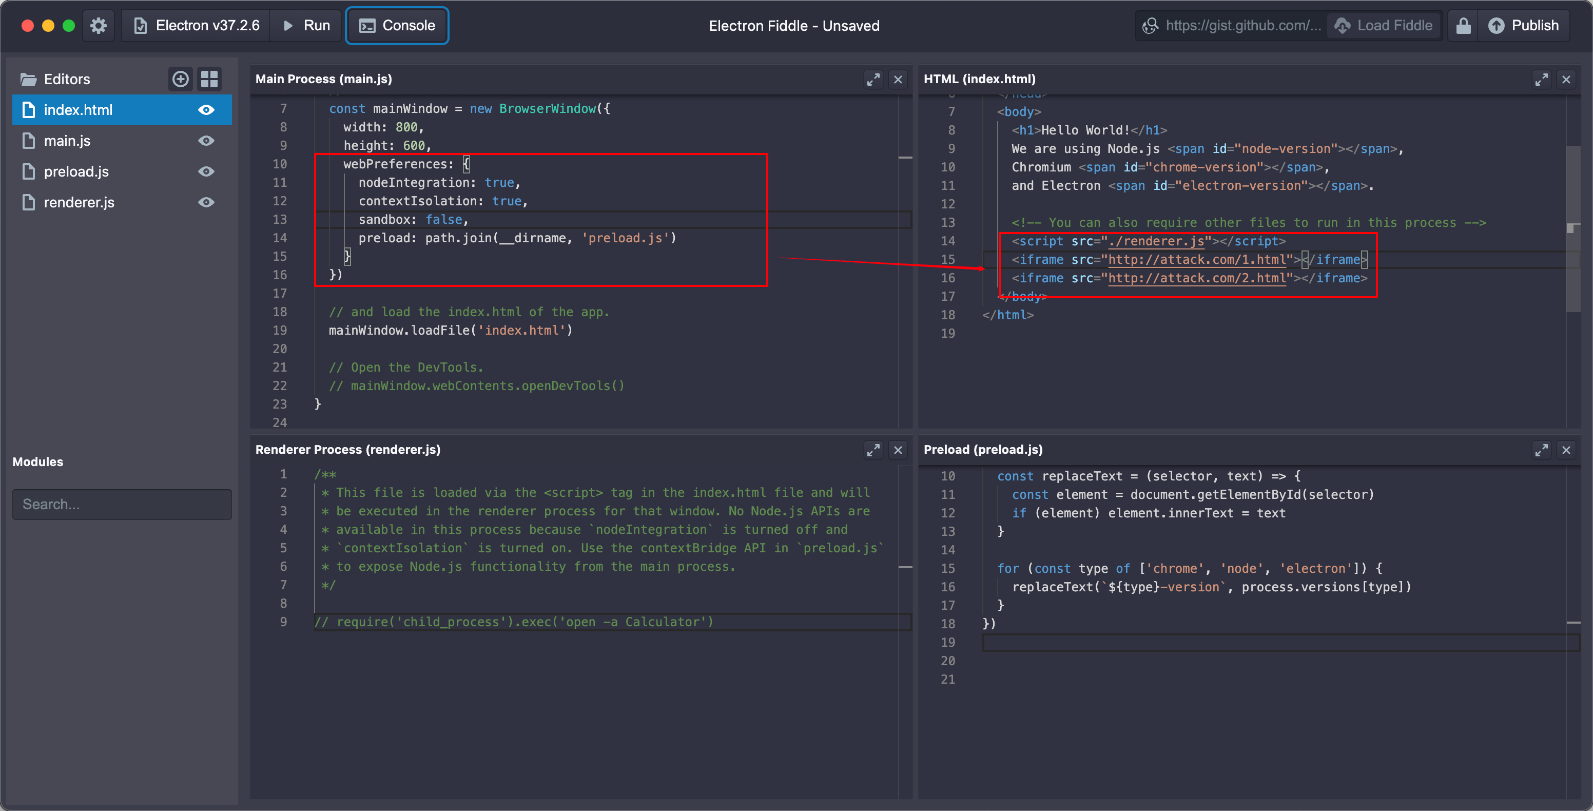Click the link icon in the gist URL field
1593x811 pixels.
tap(1150, 25)
